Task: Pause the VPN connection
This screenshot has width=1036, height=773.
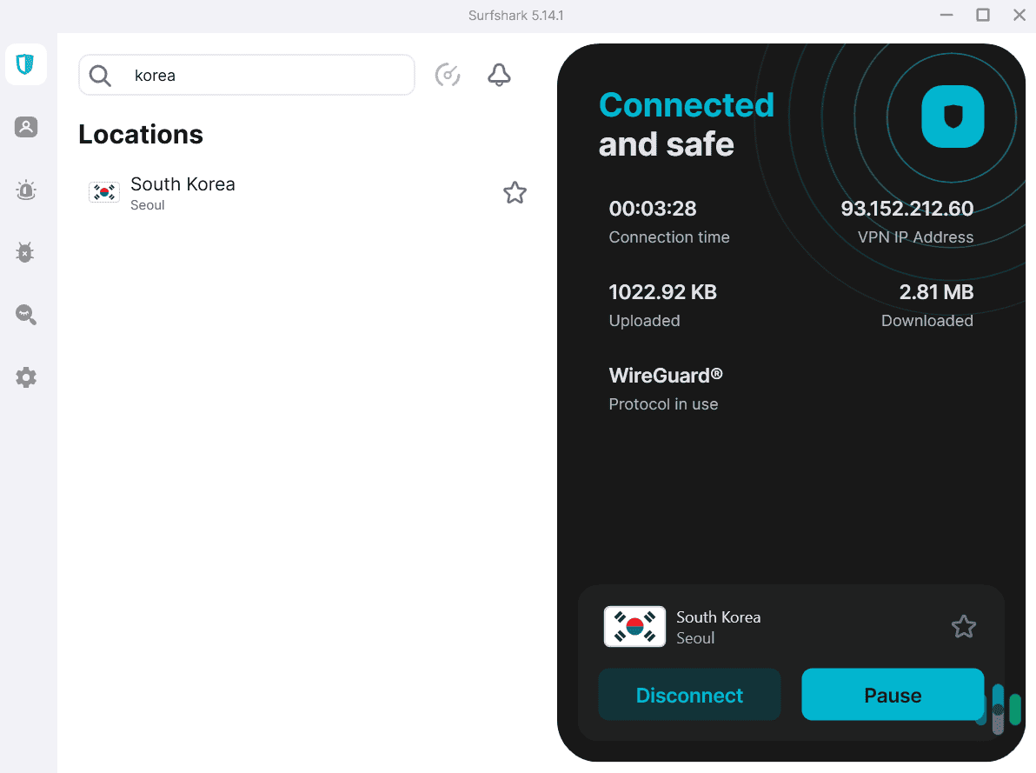Action: (x=893, y=695)
